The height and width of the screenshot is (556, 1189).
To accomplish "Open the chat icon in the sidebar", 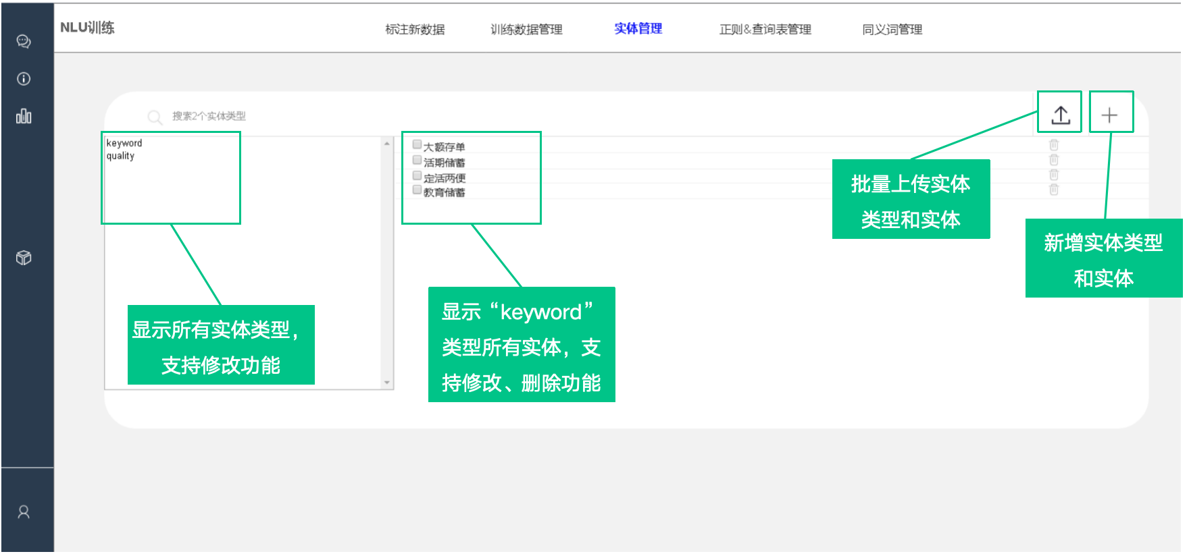I will point(24,42).
